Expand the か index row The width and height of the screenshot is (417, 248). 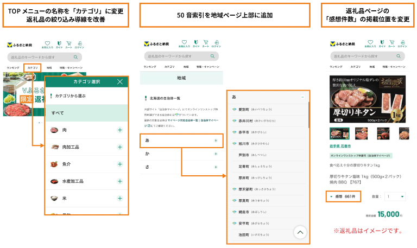[181, 154]
